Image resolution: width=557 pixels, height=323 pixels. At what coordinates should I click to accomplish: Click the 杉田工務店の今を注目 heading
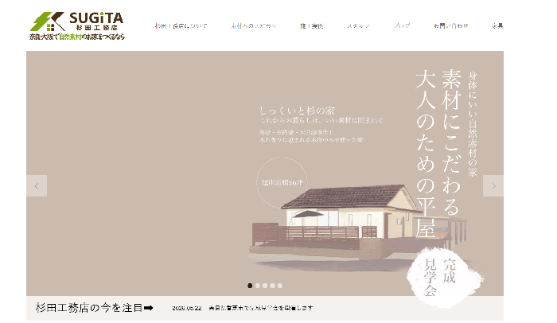click(x=95, y=308)
